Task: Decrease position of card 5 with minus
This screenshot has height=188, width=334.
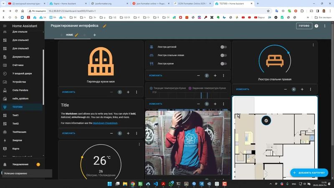Action: click(x=111, y=133)
